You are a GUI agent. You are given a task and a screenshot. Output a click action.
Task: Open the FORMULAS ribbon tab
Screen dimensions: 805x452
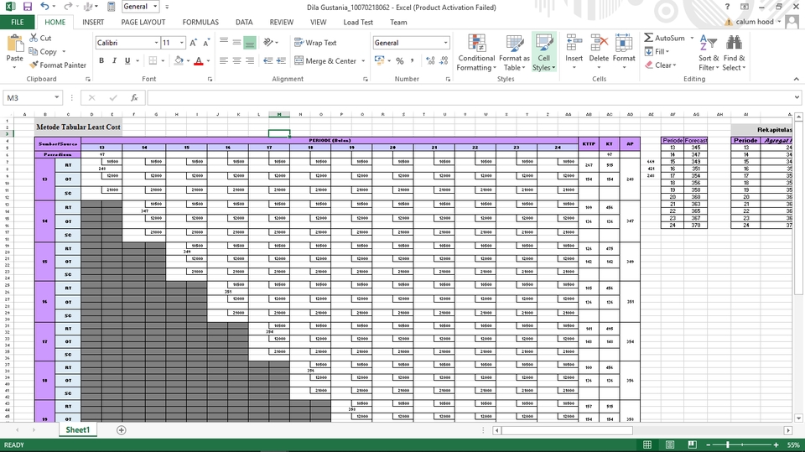coord(200,22)
